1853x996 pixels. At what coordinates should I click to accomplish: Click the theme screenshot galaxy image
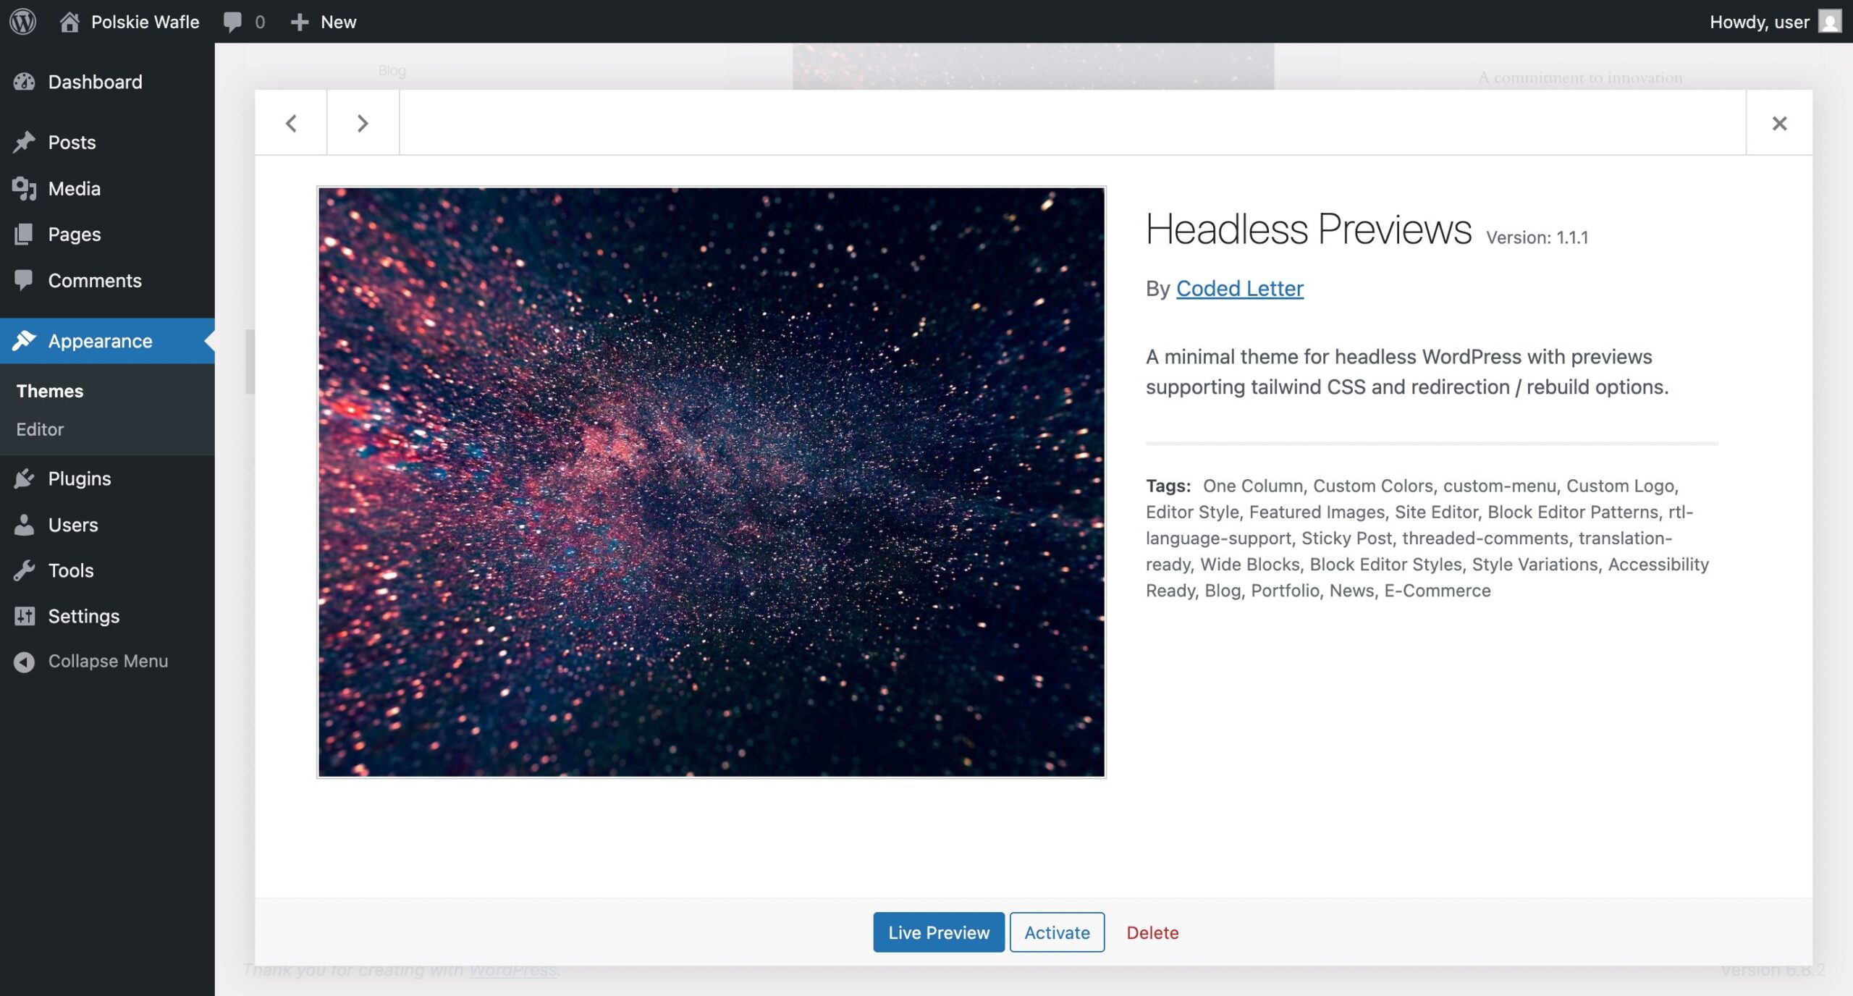[711, 482]
